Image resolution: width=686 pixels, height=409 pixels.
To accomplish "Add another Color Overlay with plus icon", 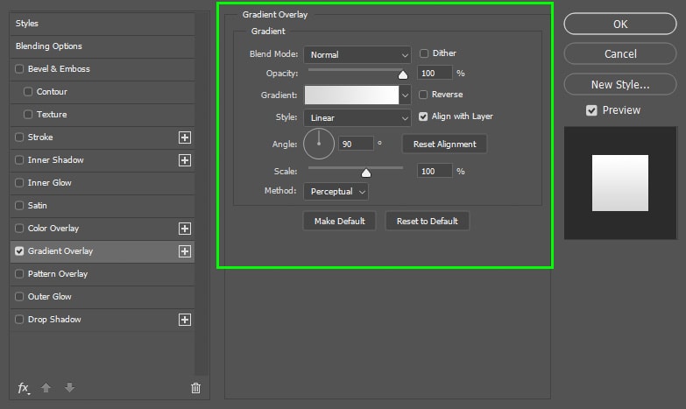I will [x=185, y=229].
